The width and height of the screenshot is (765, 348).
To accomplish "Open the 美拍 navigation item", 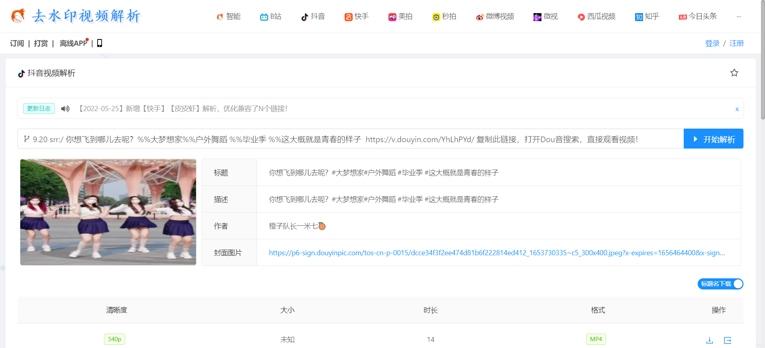I will [x=400, y=16].
